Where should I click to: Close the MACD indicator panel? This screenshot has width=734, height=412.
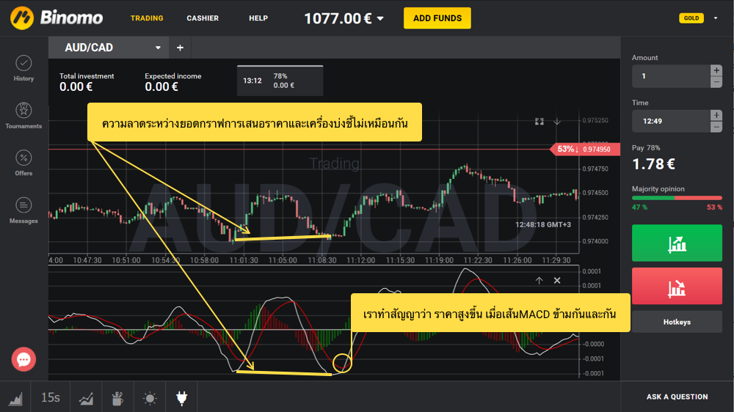tap(557, 280)
